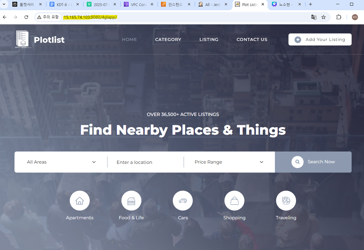This screenshot has height=250, width=364.
Task: Click the OVER 36,500+ ACTIVE LISTINGS text
Action: (183, 114)
